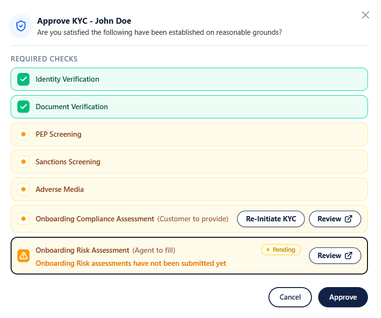Check the PEP Screening checkbox

24,134
